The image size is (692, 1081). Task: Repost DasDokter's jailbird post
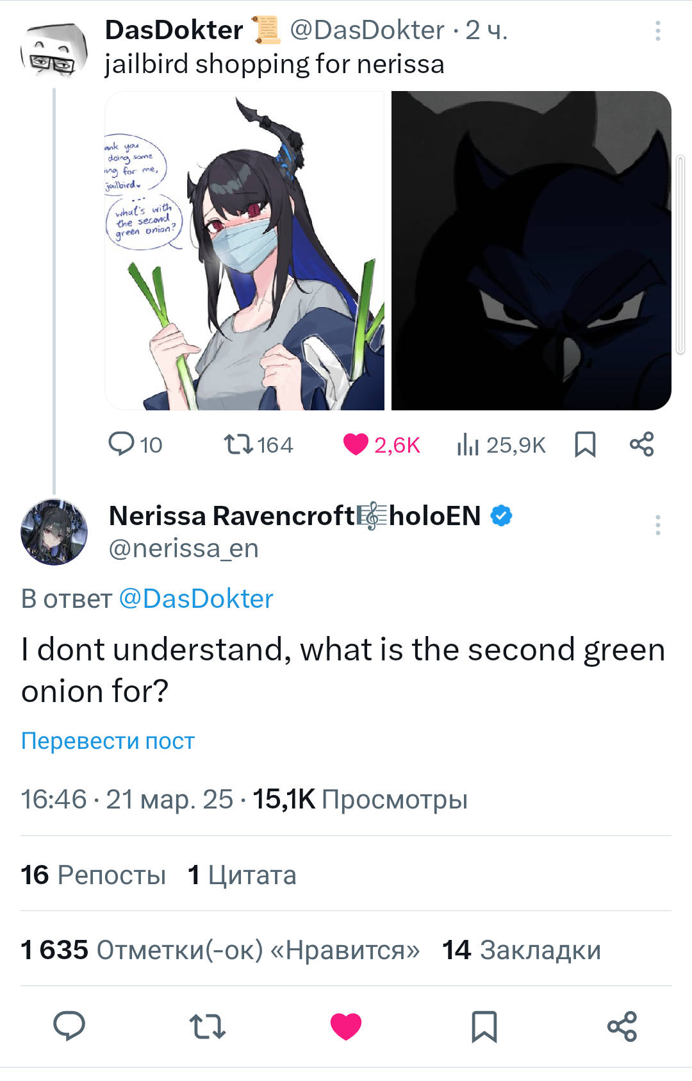tap(239, 444)
